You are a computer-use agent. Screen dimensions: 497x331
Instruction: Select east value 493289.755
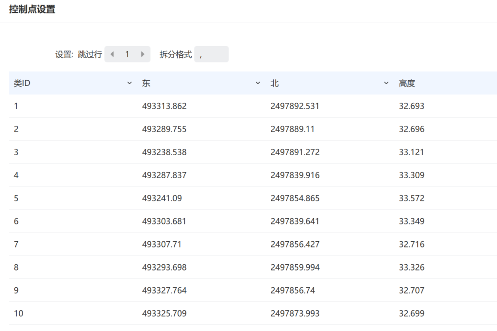click(x=164, y=129)
